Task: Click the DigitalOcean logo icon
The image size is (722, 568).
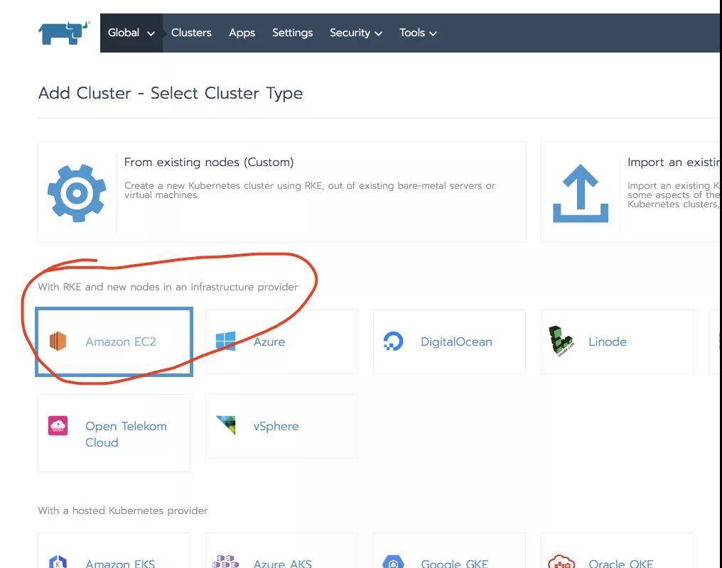Action: click(x=393, y=342)
